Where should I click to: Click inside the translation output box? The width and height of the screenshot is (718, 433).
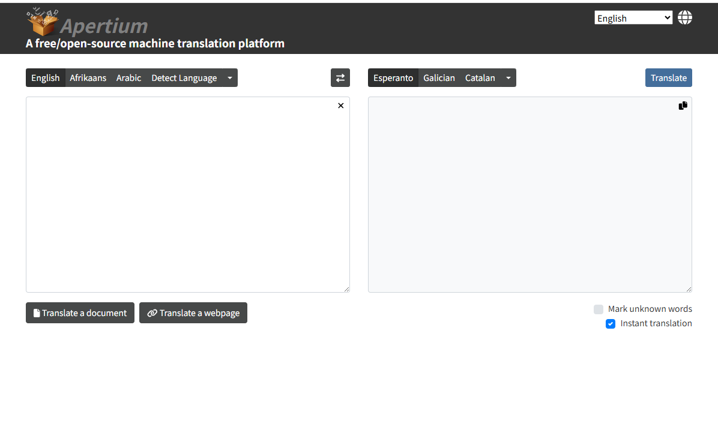530,194
